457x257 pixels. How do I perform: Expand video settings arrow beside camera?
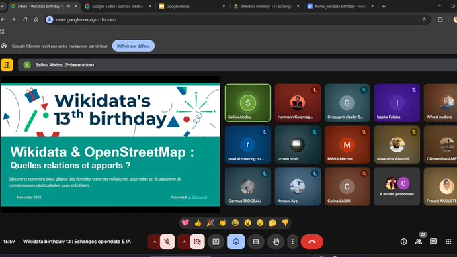pyautogui.click(x=184, y=242)
